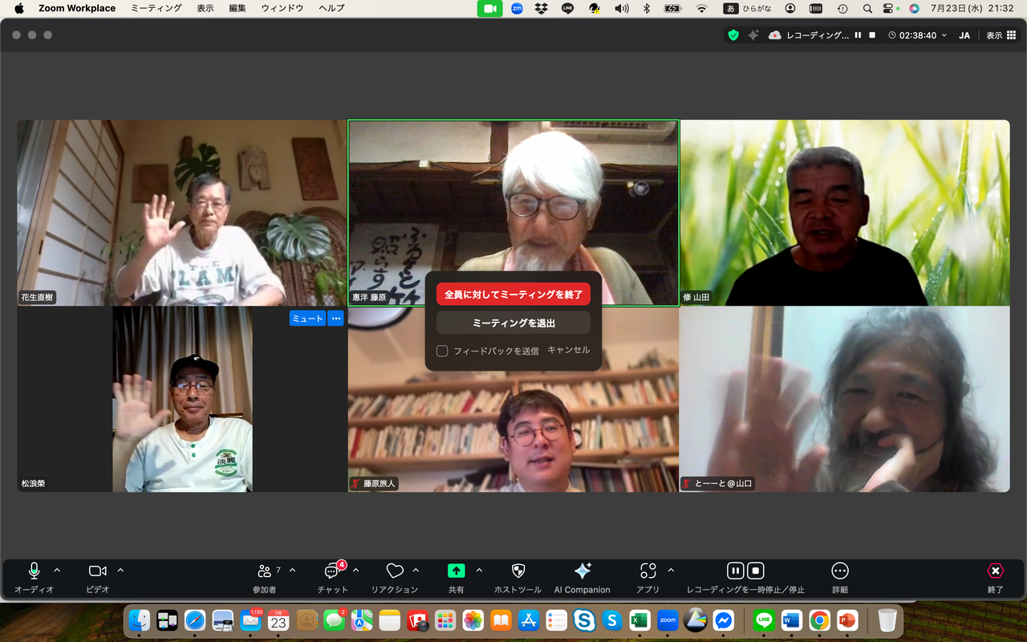1027x642 pixels.
Task: Click the blue ミュート button on 松浪榮's tile
Action: (x=308, y=319)
